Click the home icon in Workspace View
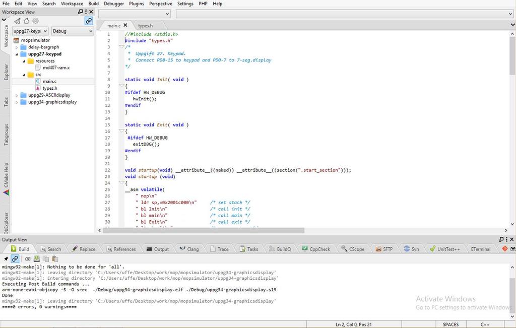This screenshot has height=328, width=516. (26, 21)
